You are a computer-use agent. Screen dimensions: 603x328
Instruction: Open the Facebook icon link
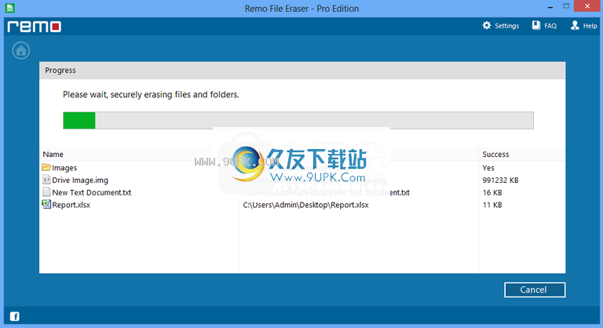point(15,316)
